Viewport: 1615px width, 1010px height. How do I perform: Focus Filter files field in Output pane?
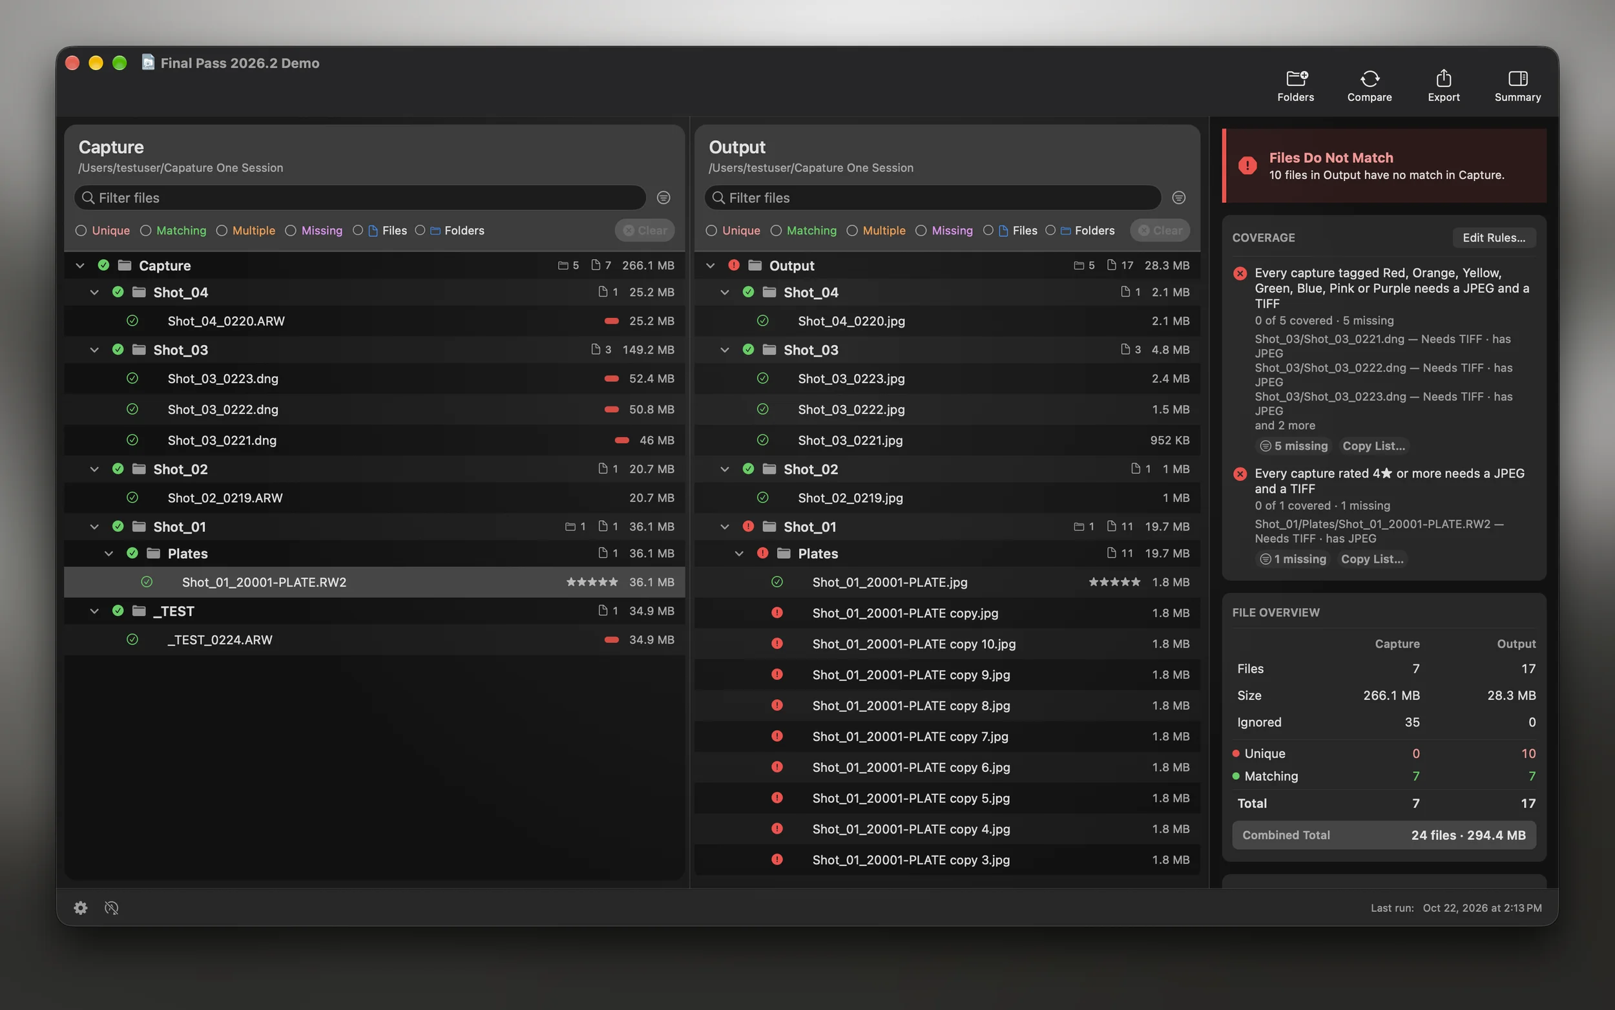[933, 198]
